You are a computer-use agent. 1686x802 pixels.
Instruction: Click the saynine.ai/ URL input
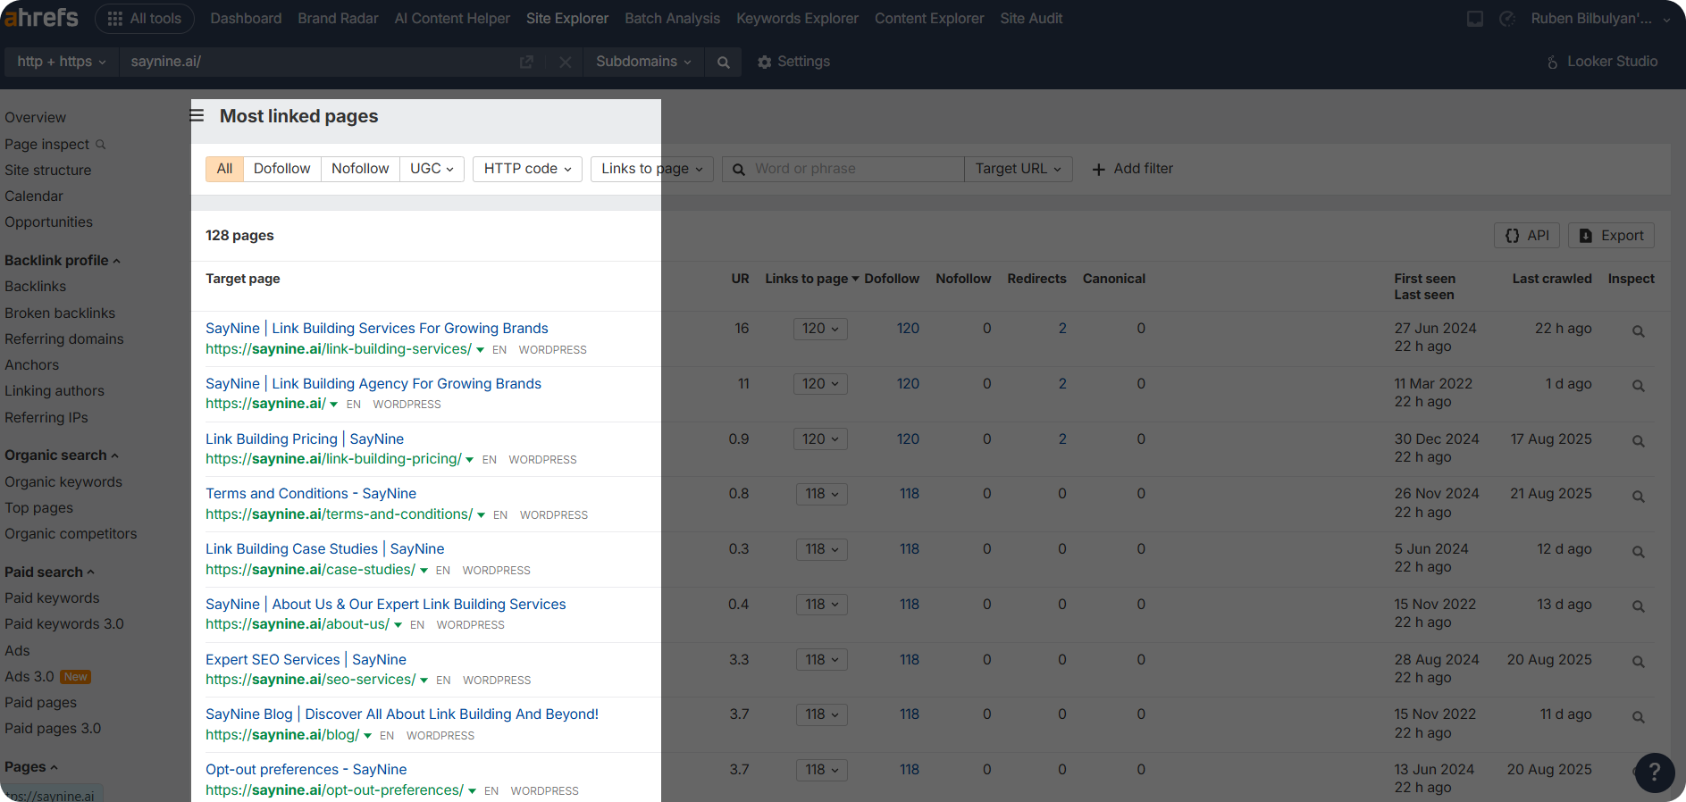point(317,62)
